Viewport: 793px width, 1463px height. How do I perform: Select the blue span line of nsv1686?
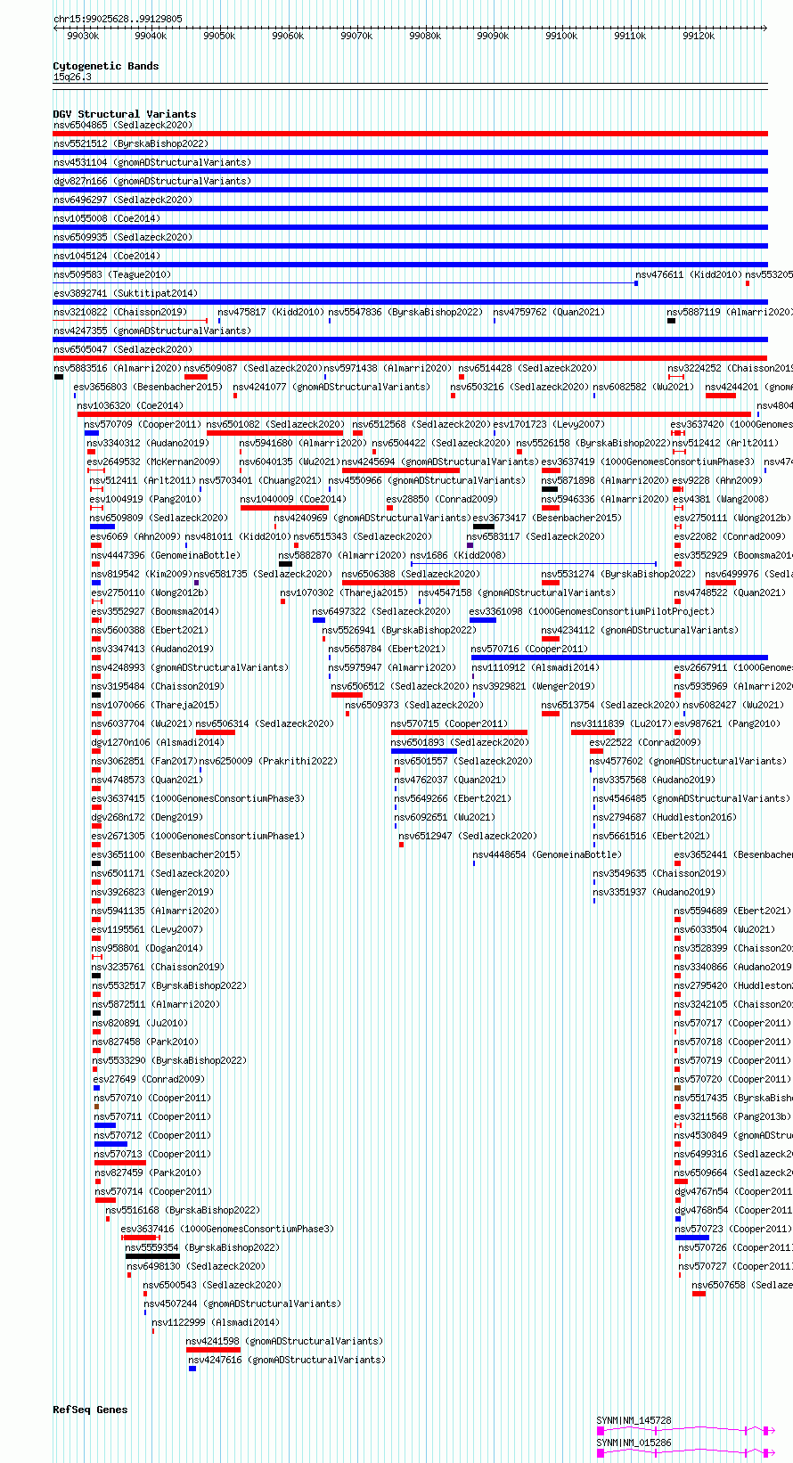534,564
